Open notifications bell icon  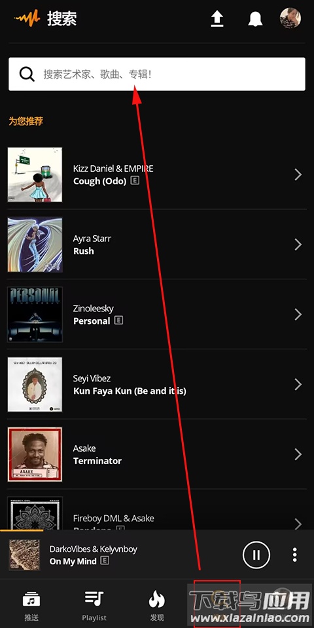pos(255,19)
